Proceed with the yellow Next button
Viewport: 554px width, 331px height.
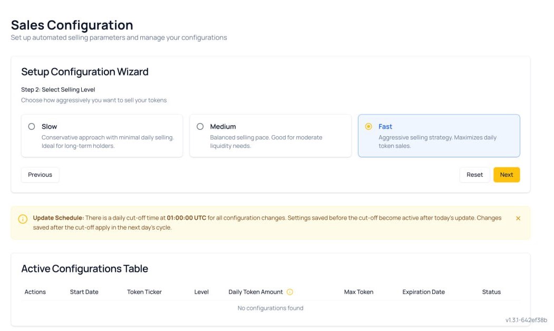pyautogui.click(x=506, y=175)
